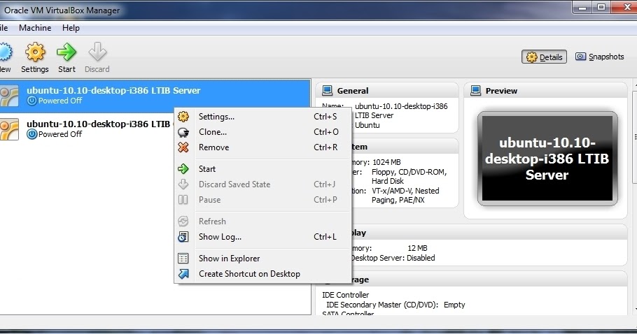Click the red Remove cross icon
637x334 pixels.
[x=183, y=147]
